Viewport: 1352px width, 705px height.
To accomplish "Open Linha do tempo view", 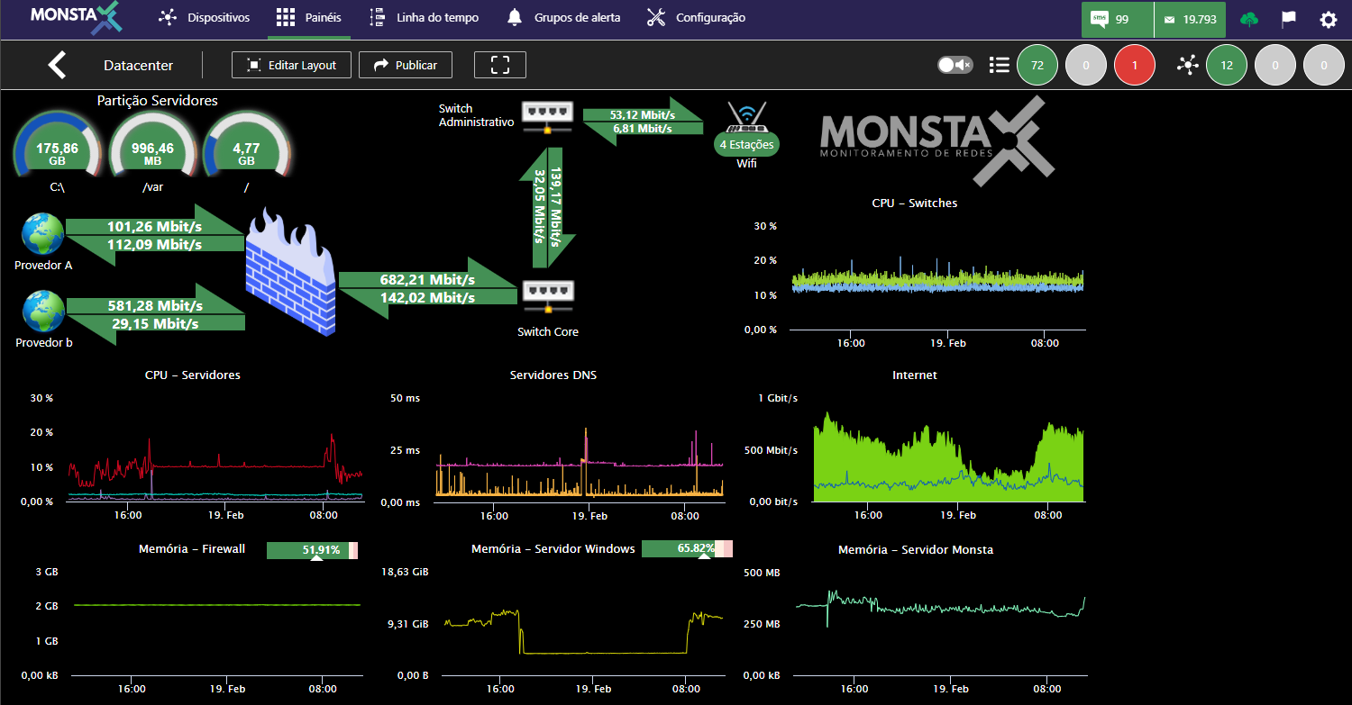I will [x=425, y=17].
